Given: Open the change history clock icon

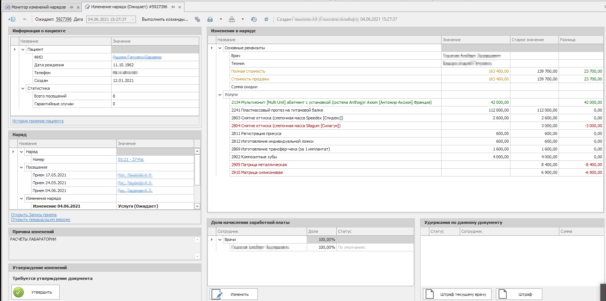Looking at the screenshot, I should click(x=254, y=19).
